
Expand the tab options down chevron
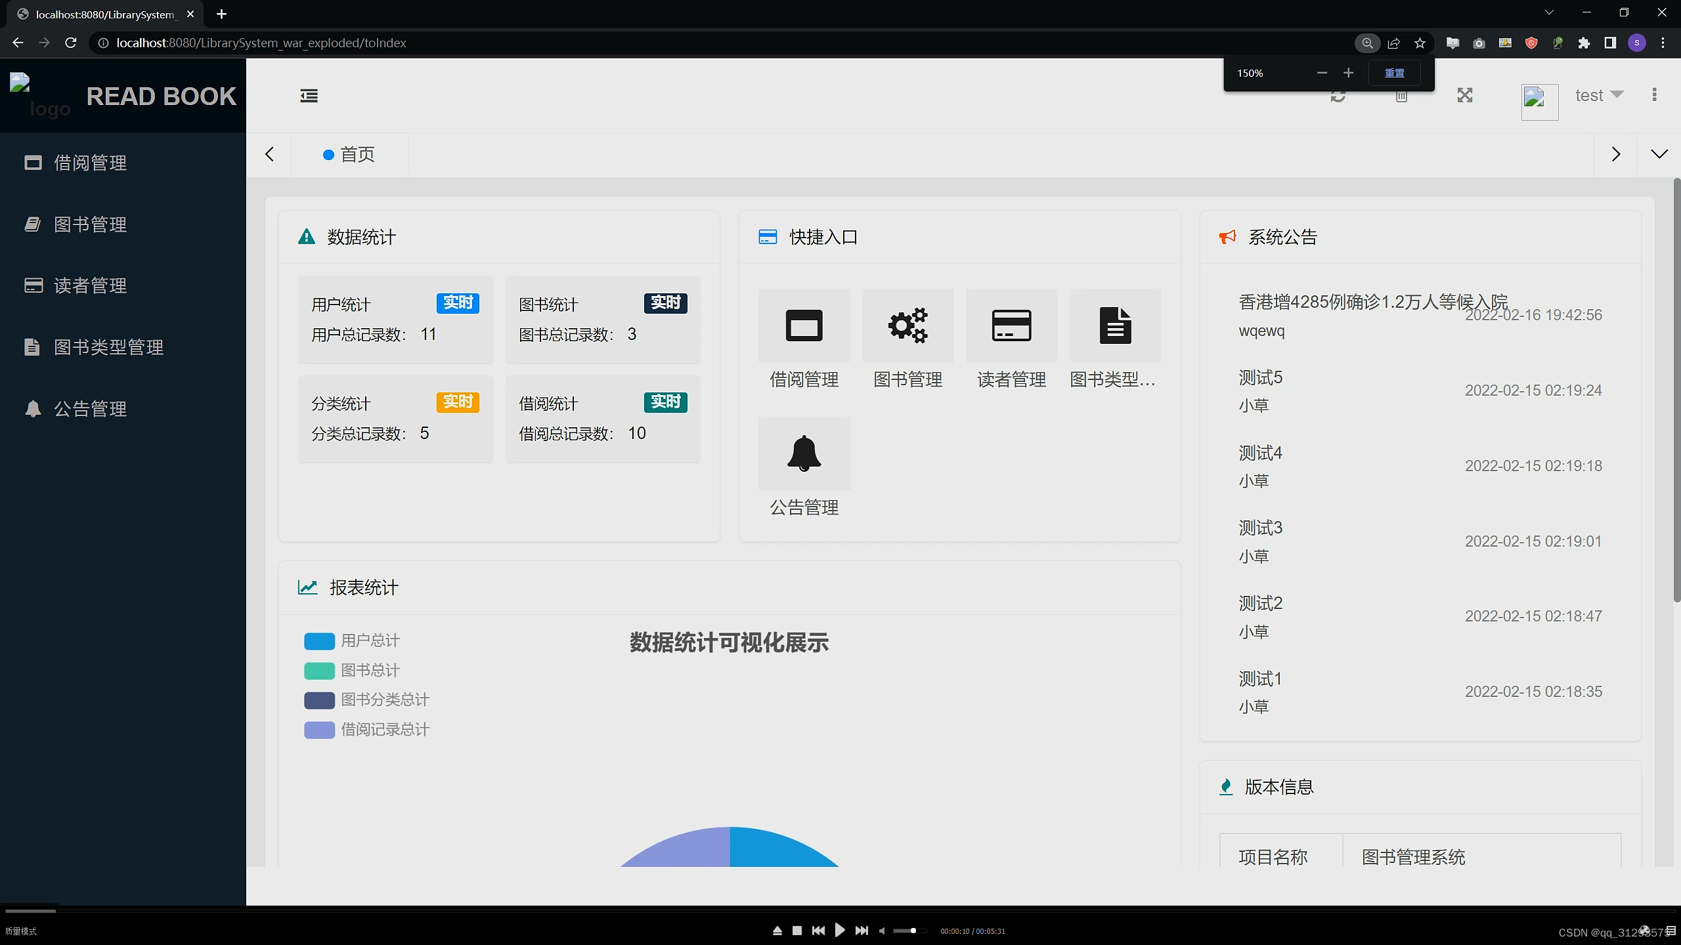coord(1659,154)
